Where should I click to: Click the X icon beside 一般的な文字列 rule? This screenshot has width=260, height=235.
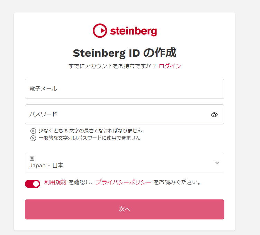[x=33, y=138]
